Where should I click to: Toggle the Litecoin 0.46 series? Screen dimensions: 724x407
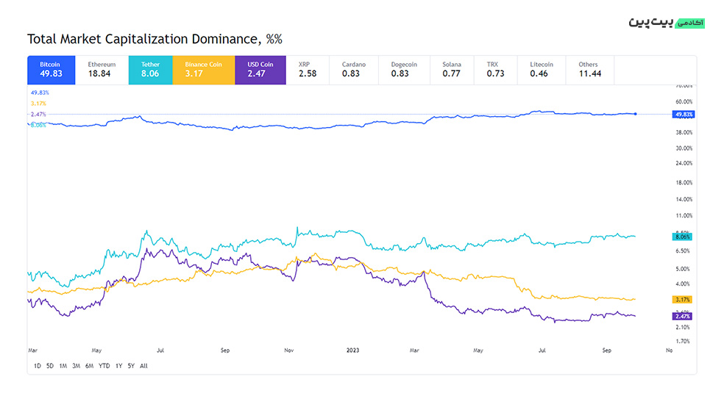[542, 70]
